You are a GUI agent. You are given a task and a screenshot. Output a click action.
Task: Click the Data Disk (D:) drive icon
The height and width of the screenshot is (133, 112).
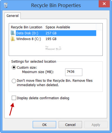tap(13, 33)
